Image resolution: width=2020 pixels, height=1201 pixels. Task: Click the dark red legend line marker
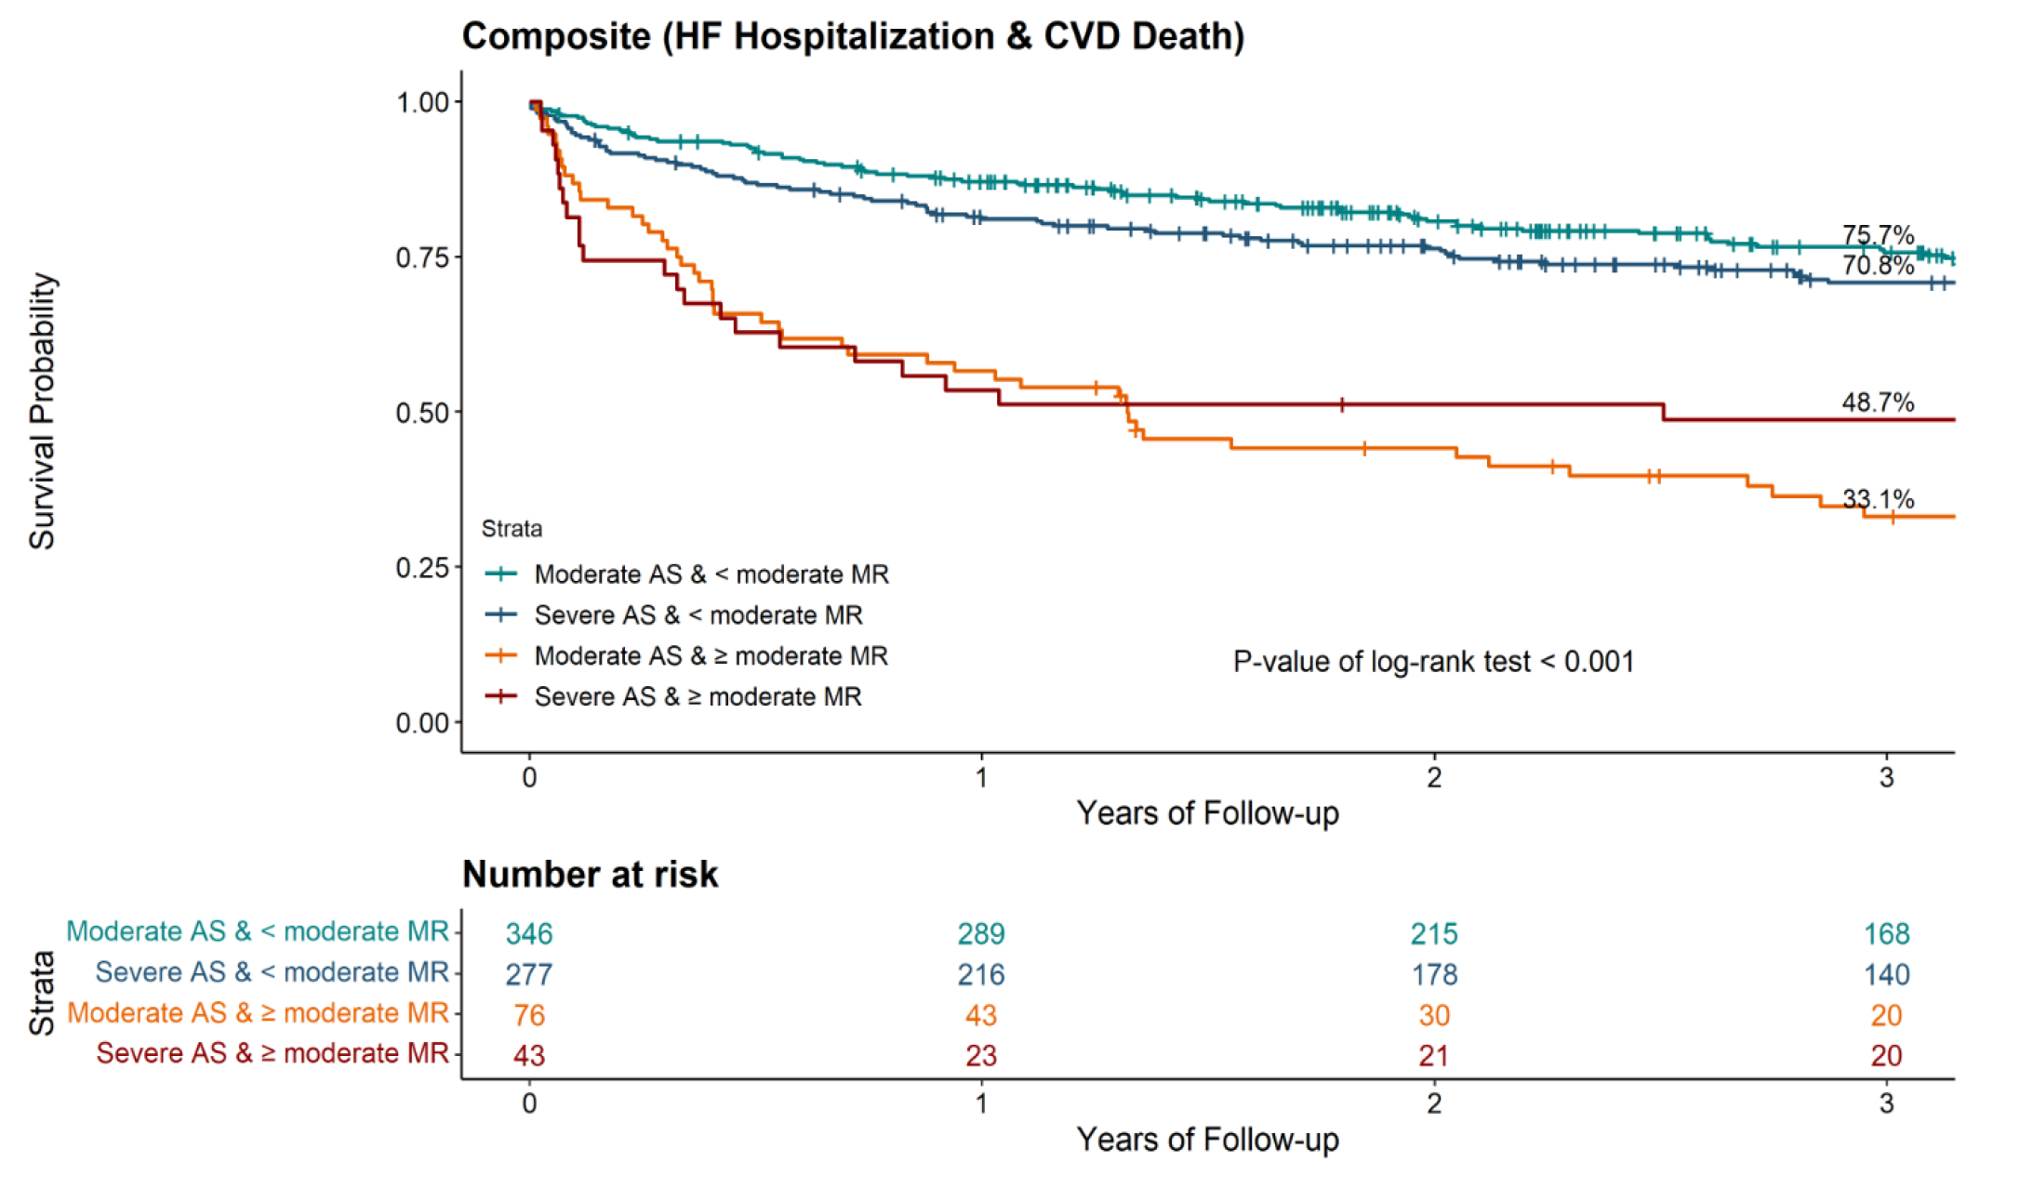[501, 696]
